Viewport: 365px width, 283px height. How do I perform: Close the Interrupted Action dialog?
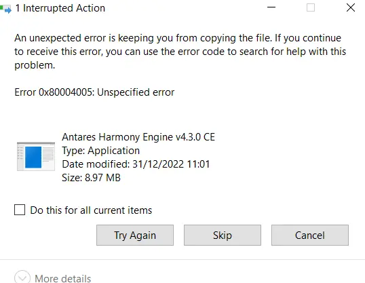[351, 7]
